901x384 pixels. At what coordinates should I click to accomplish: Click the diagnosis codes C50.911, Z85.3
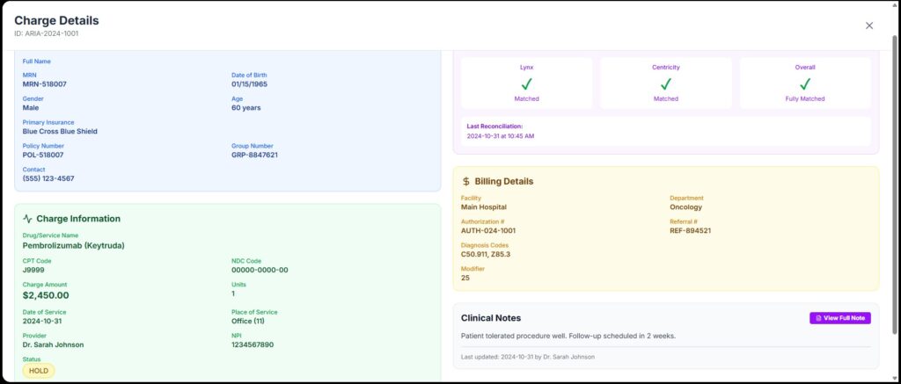pyautogui.click(x=486, y=255)
